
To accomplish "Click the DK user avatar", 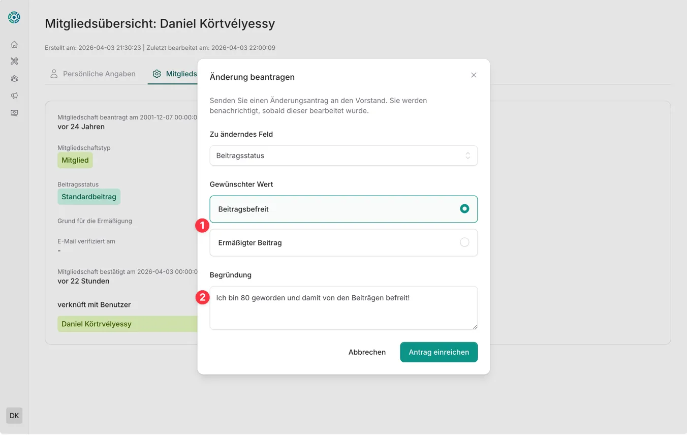I will click(x=14, y=416).
